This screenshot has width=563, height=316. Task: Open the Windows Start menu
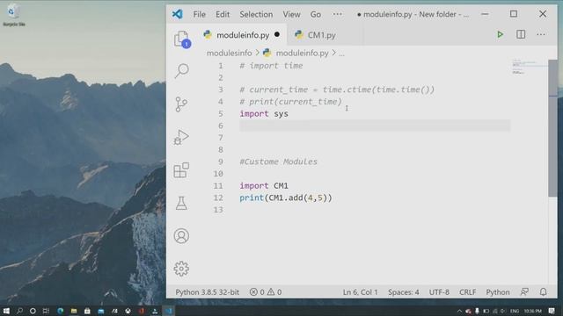pyautogui.click(x=6, y=311)
